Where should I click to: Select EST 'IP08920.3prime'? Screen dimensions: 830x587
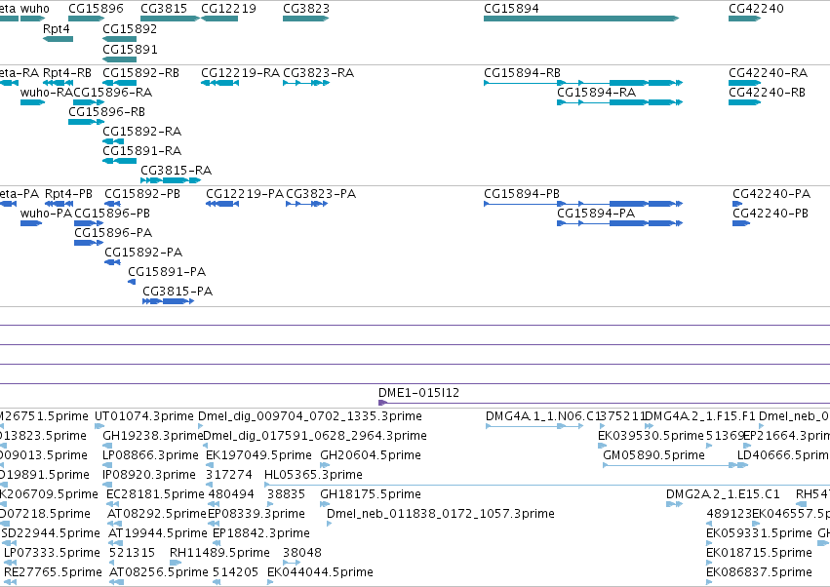[x=149, y=475]
